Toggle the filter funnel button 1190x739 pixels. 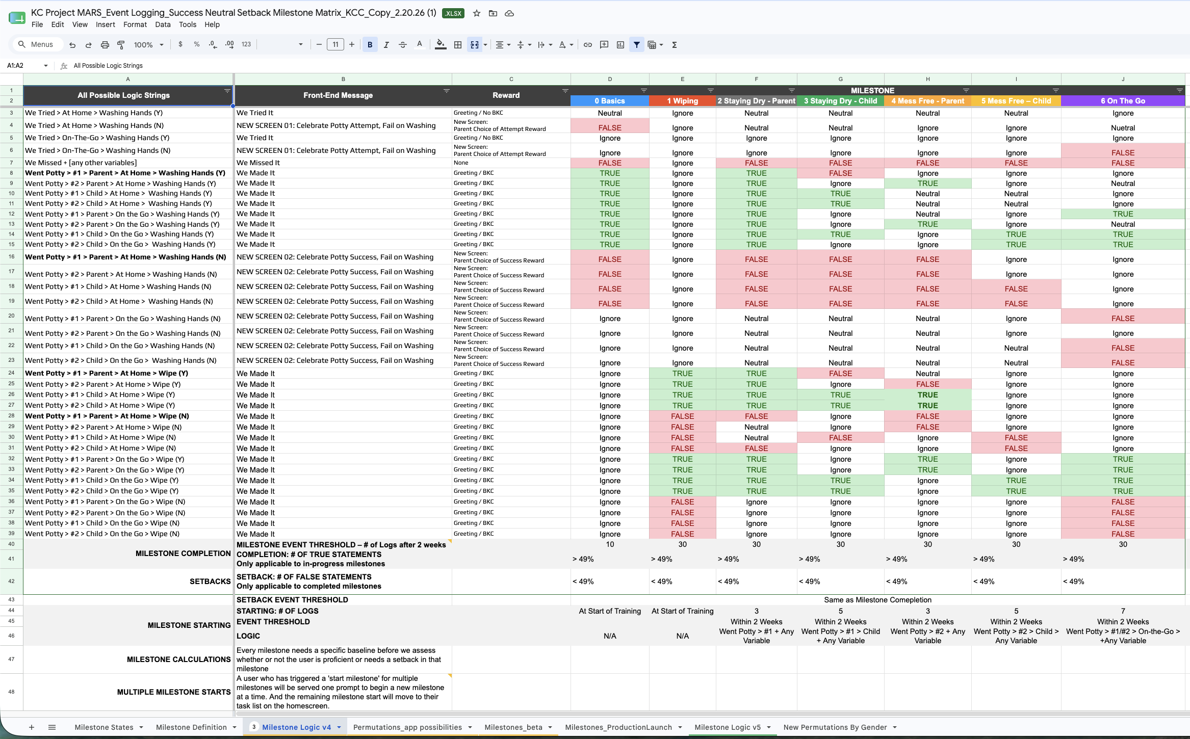click(x=637, y=45)
